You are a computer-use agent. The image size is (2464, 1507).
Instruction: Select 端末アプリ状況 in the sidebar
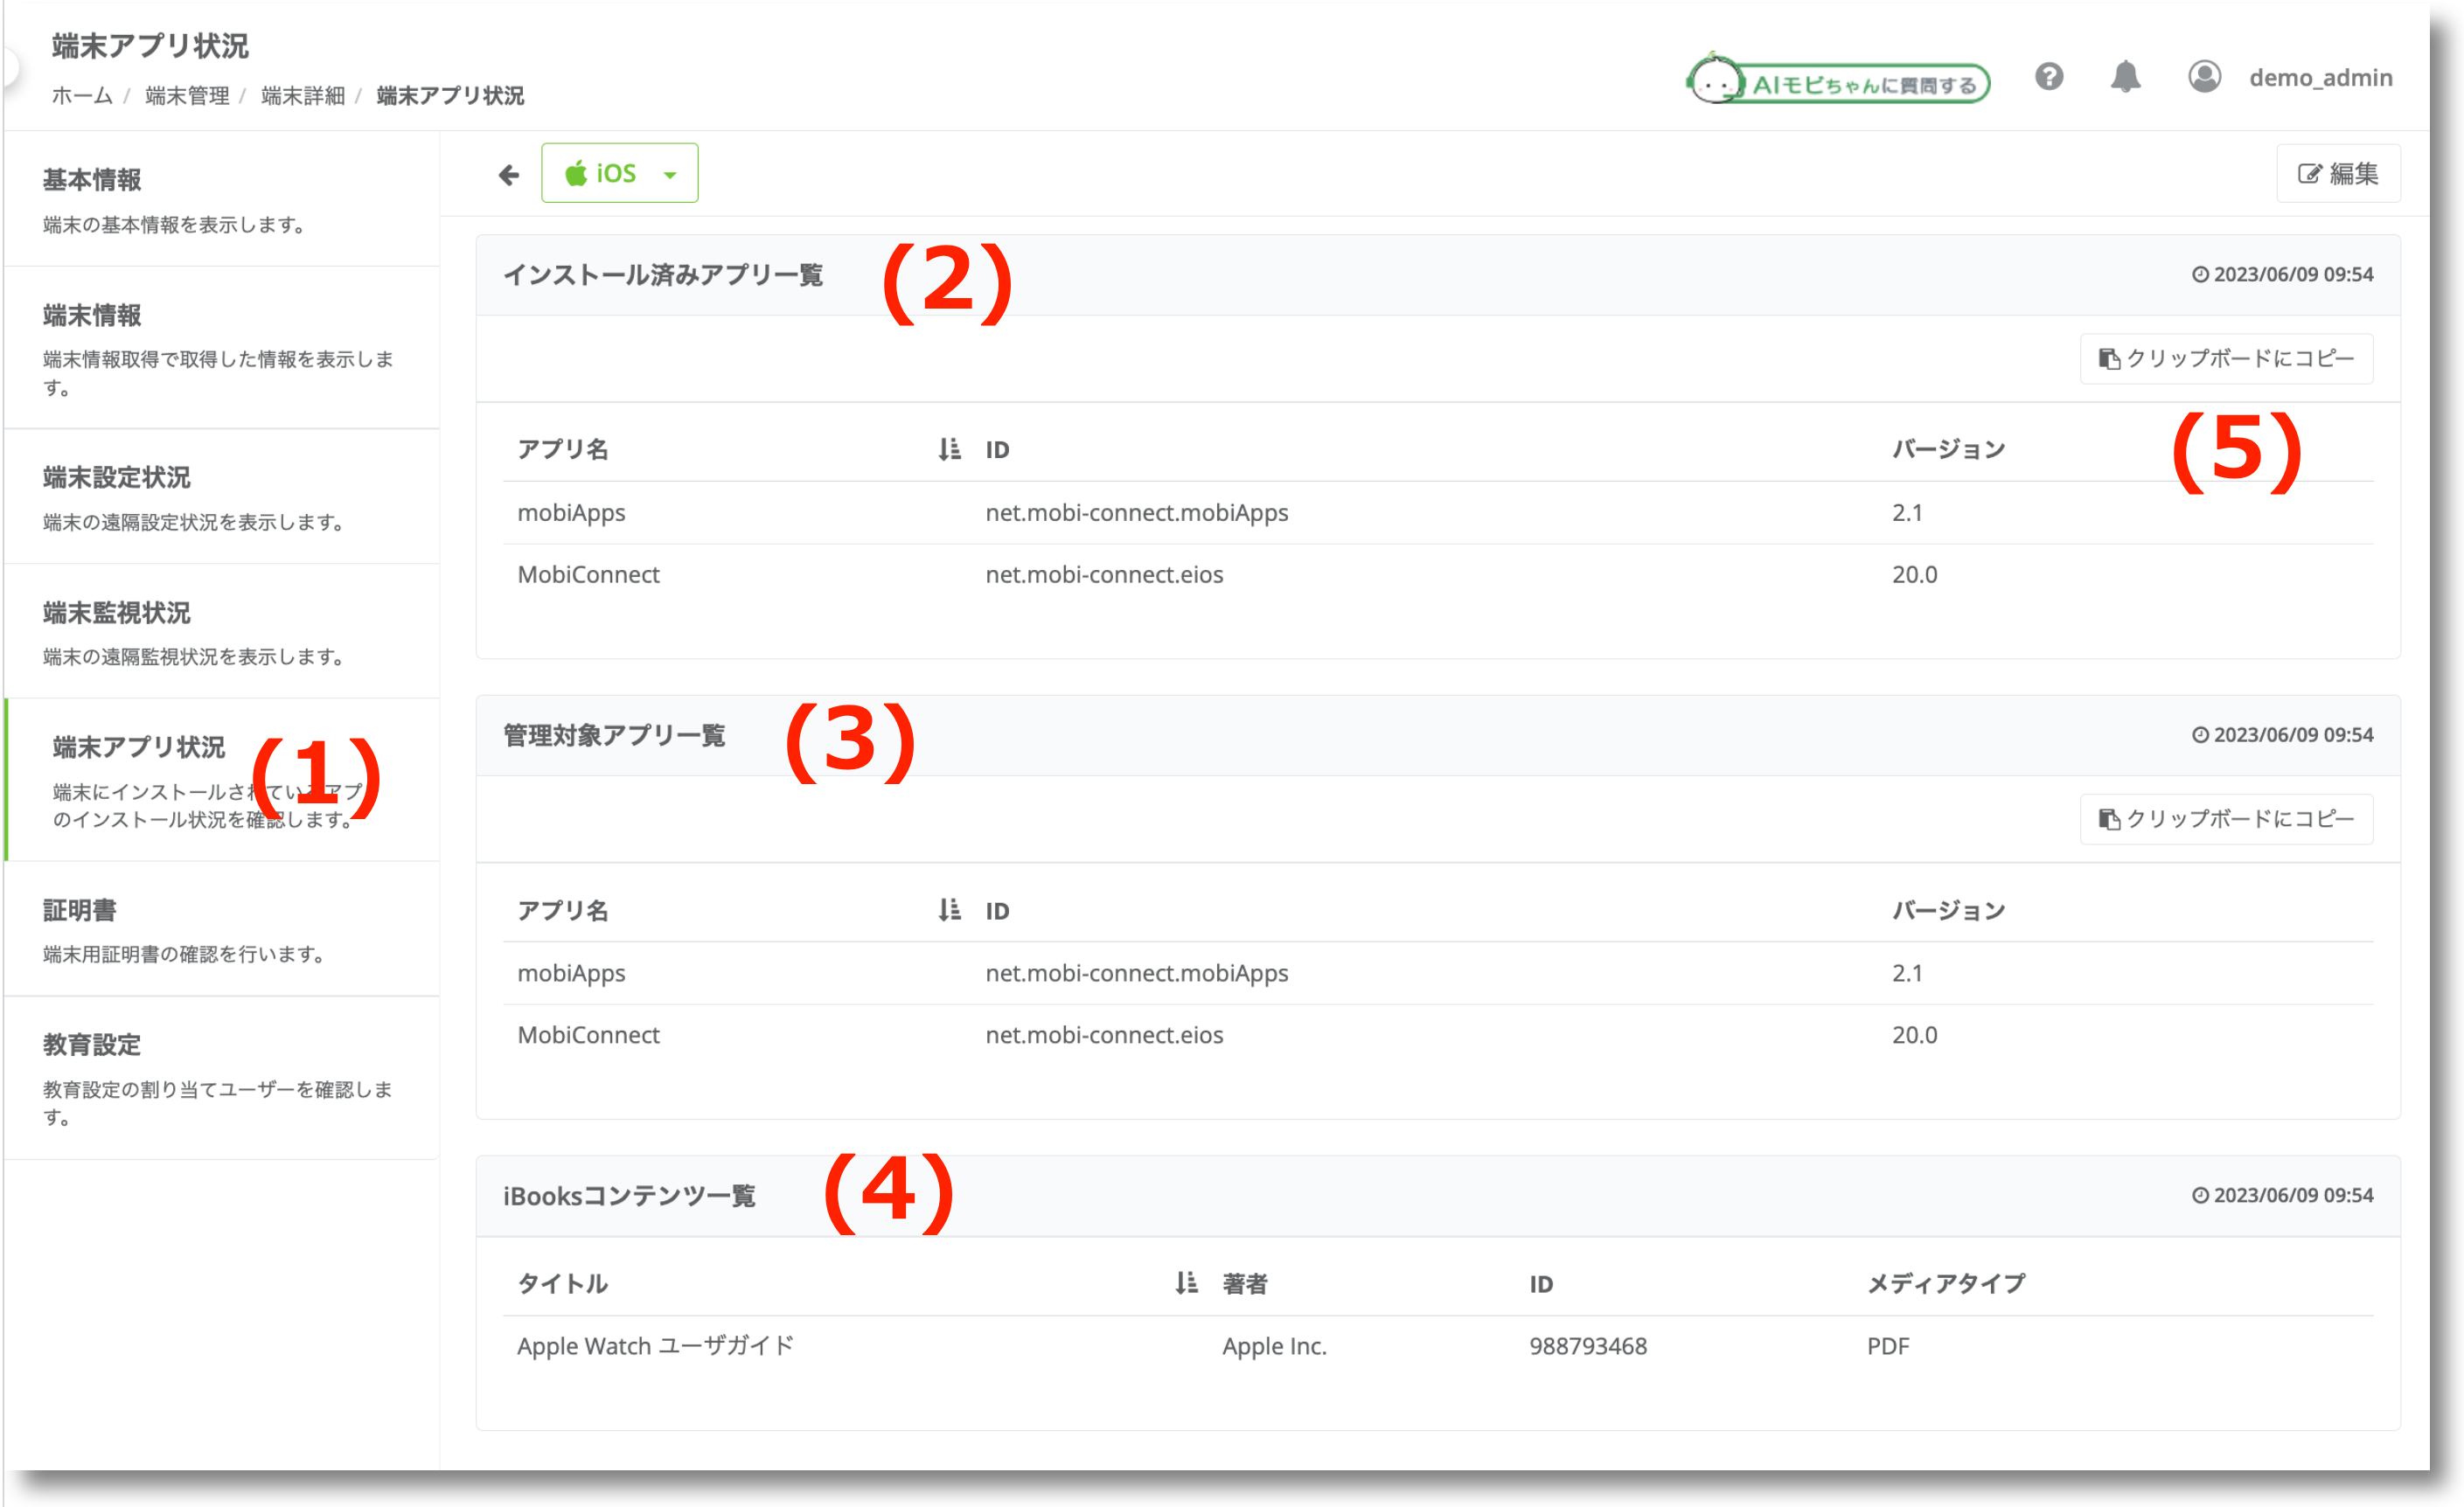tap(222, 780)
